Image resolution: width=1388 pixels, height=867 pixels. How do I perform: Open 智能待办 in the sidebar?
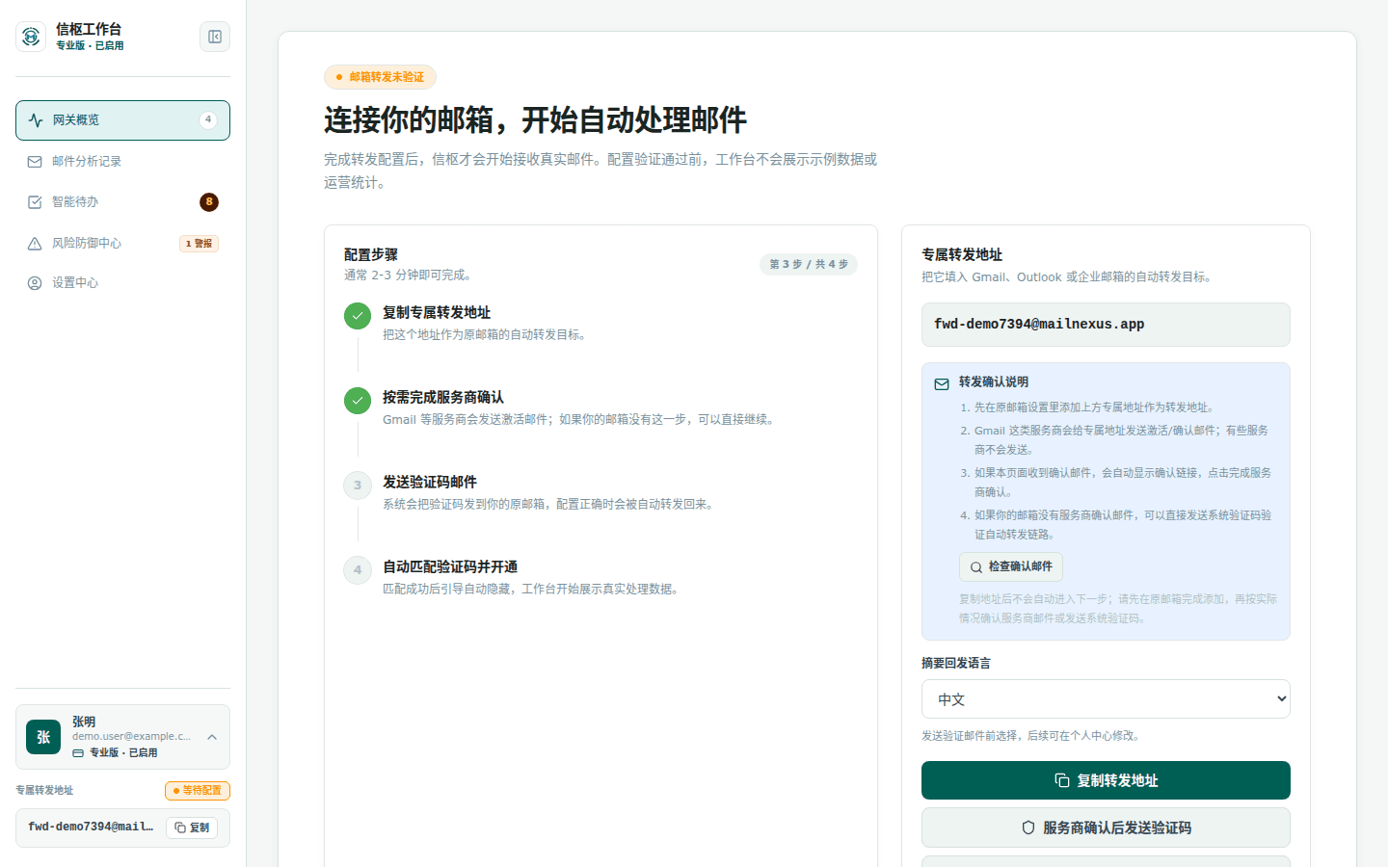point(122,202)
